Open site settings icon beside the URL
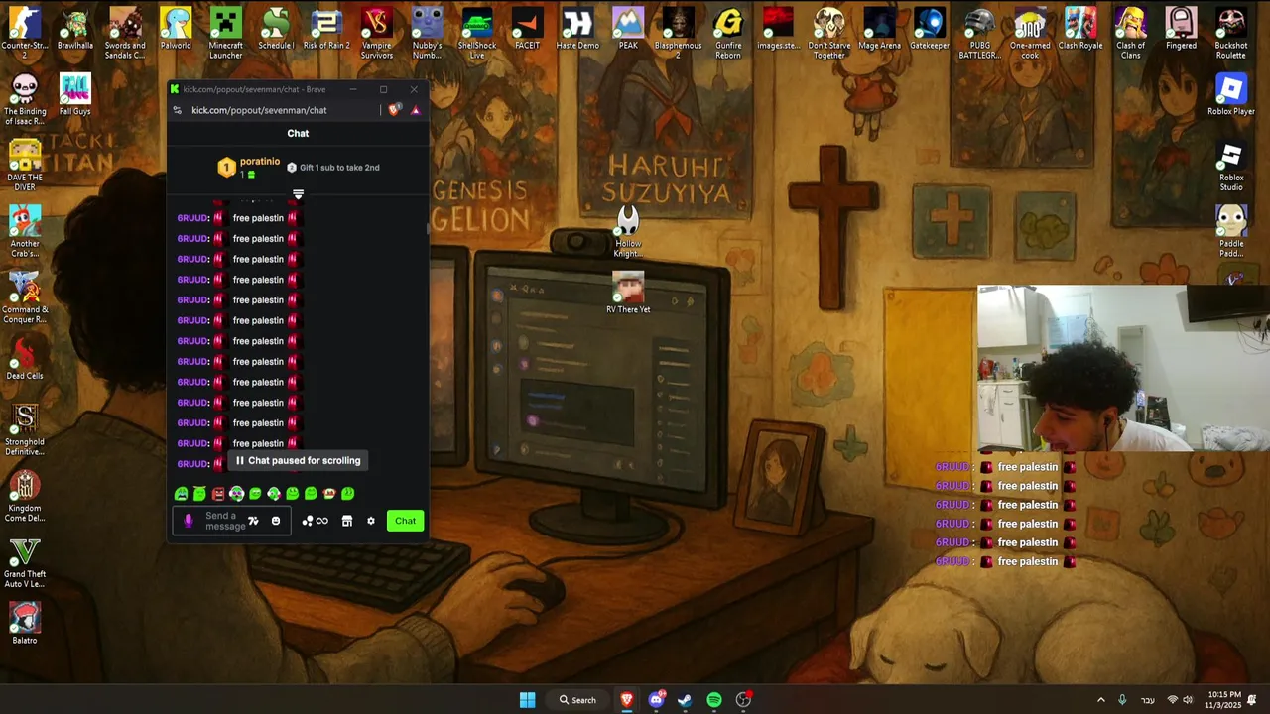This screenshot has width=1270, height=714. coord(178,110)
